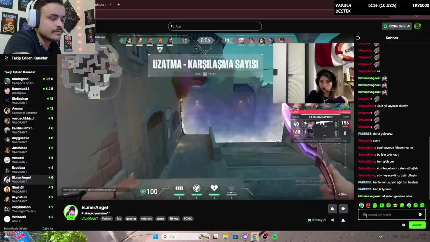Screen dimensions: 430x242
Task: Click the Türkçe tag
Action: click(x=174, y=219)
